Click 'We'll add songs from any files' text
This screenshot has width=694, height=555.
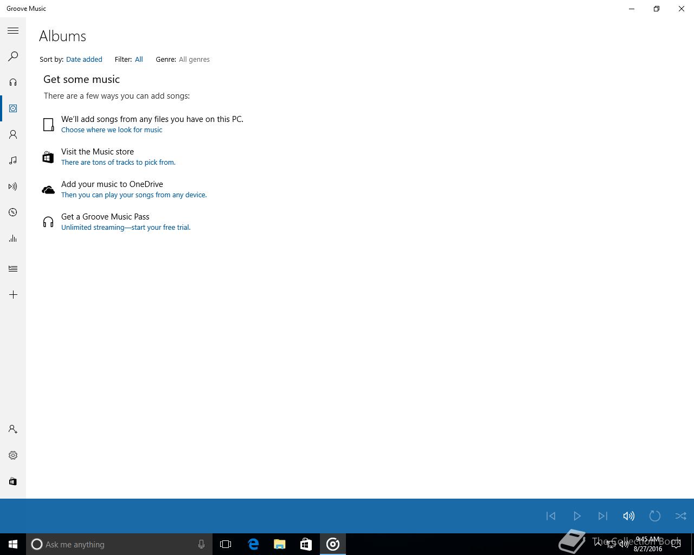click(x=152, y=119)
